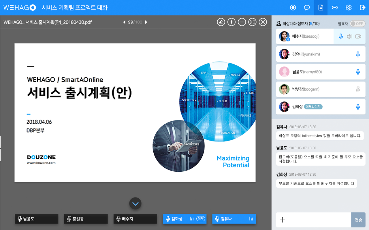Click 배수지 profile avatar

(284, 36)
